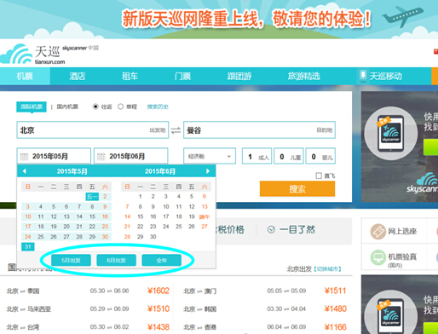The height and width of the screenshot is (334, 438).
Task: Click the Tianxun cloud logo
Action: pyautogui.click(x=16, y=54)
